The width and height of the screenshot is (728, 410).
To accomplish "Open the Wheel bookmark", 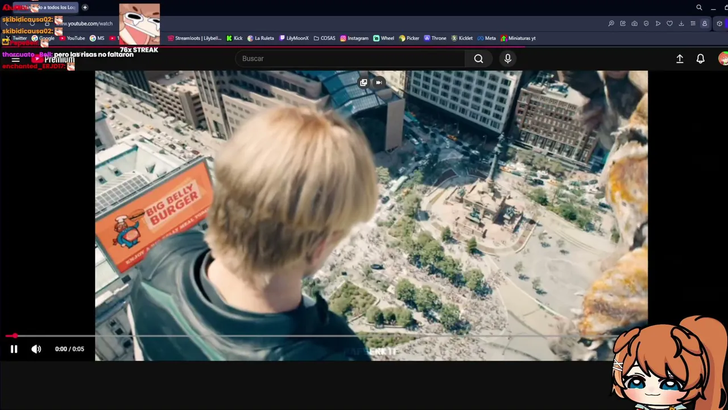I will pos(384,38).
